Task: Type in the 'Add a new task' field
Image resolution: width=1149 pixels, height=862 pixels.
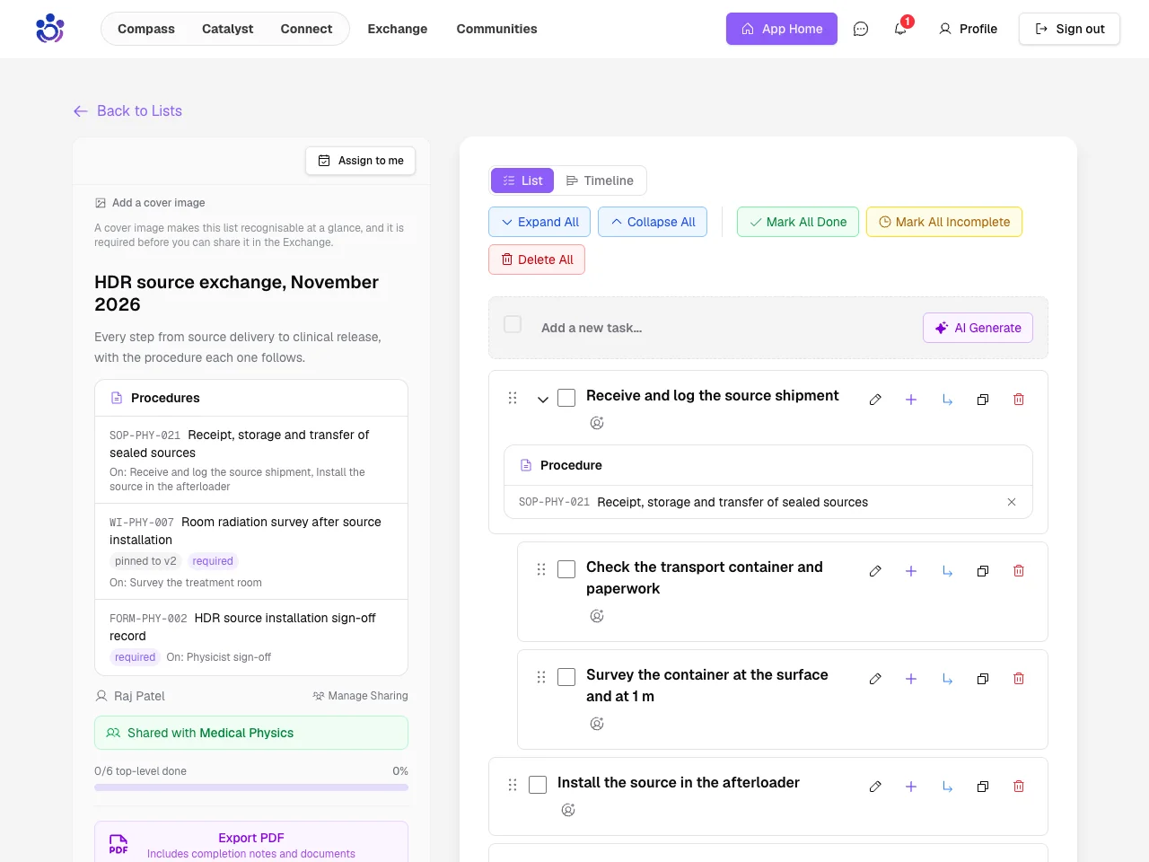Action: [725, 328]
